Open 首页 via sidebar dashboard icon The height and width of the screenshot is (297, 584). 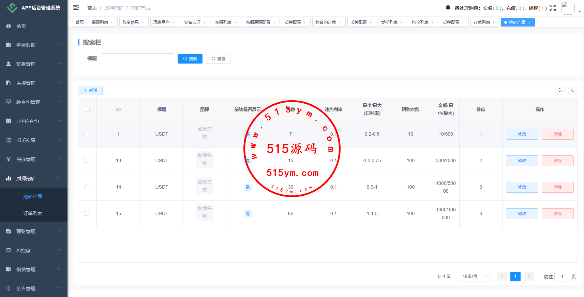(x=9, y=26)
